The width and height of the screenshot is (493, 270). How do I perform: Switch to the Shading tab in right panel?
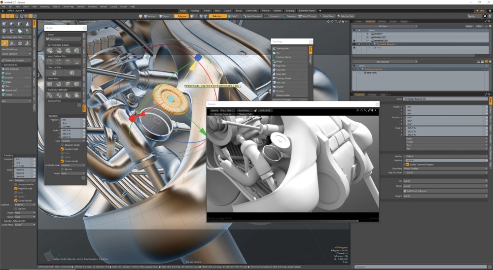coord(382,21)
